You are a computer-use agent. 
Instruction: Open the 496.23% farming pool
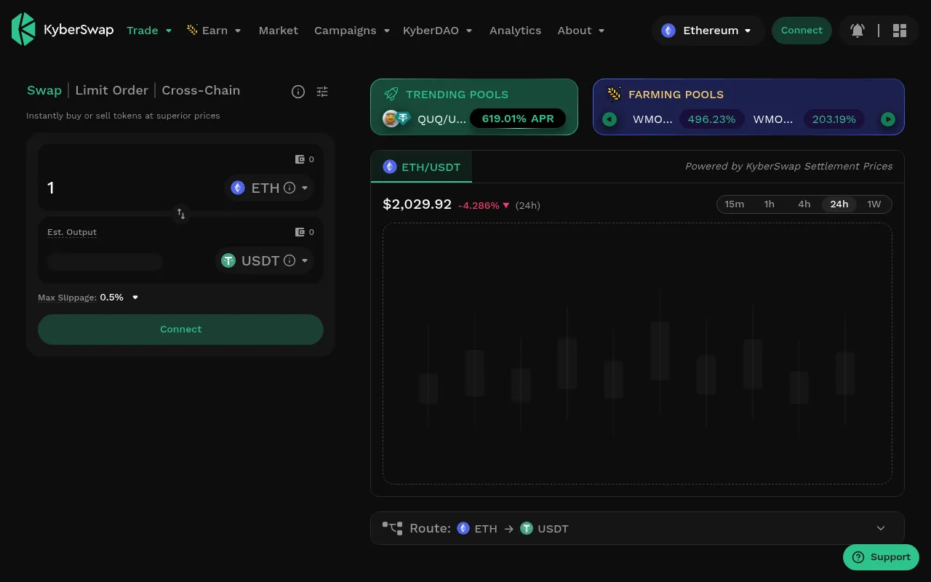(x=711, y=119)
